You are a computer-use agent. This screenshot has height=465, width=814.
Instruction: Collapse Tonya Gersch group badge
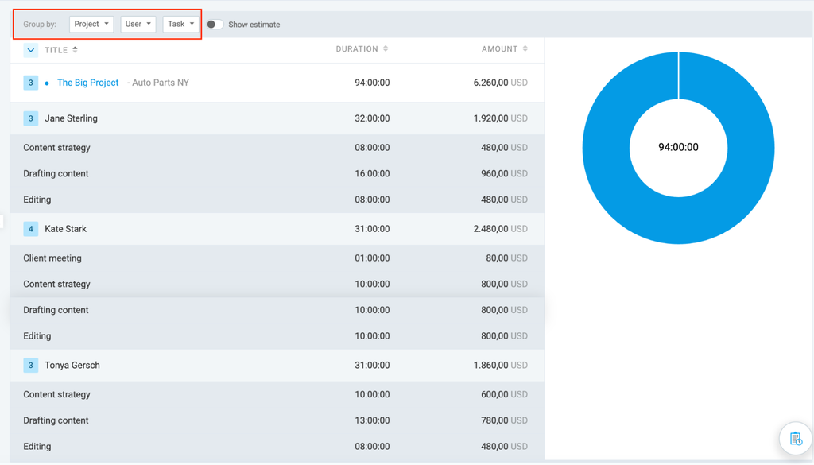31,366
